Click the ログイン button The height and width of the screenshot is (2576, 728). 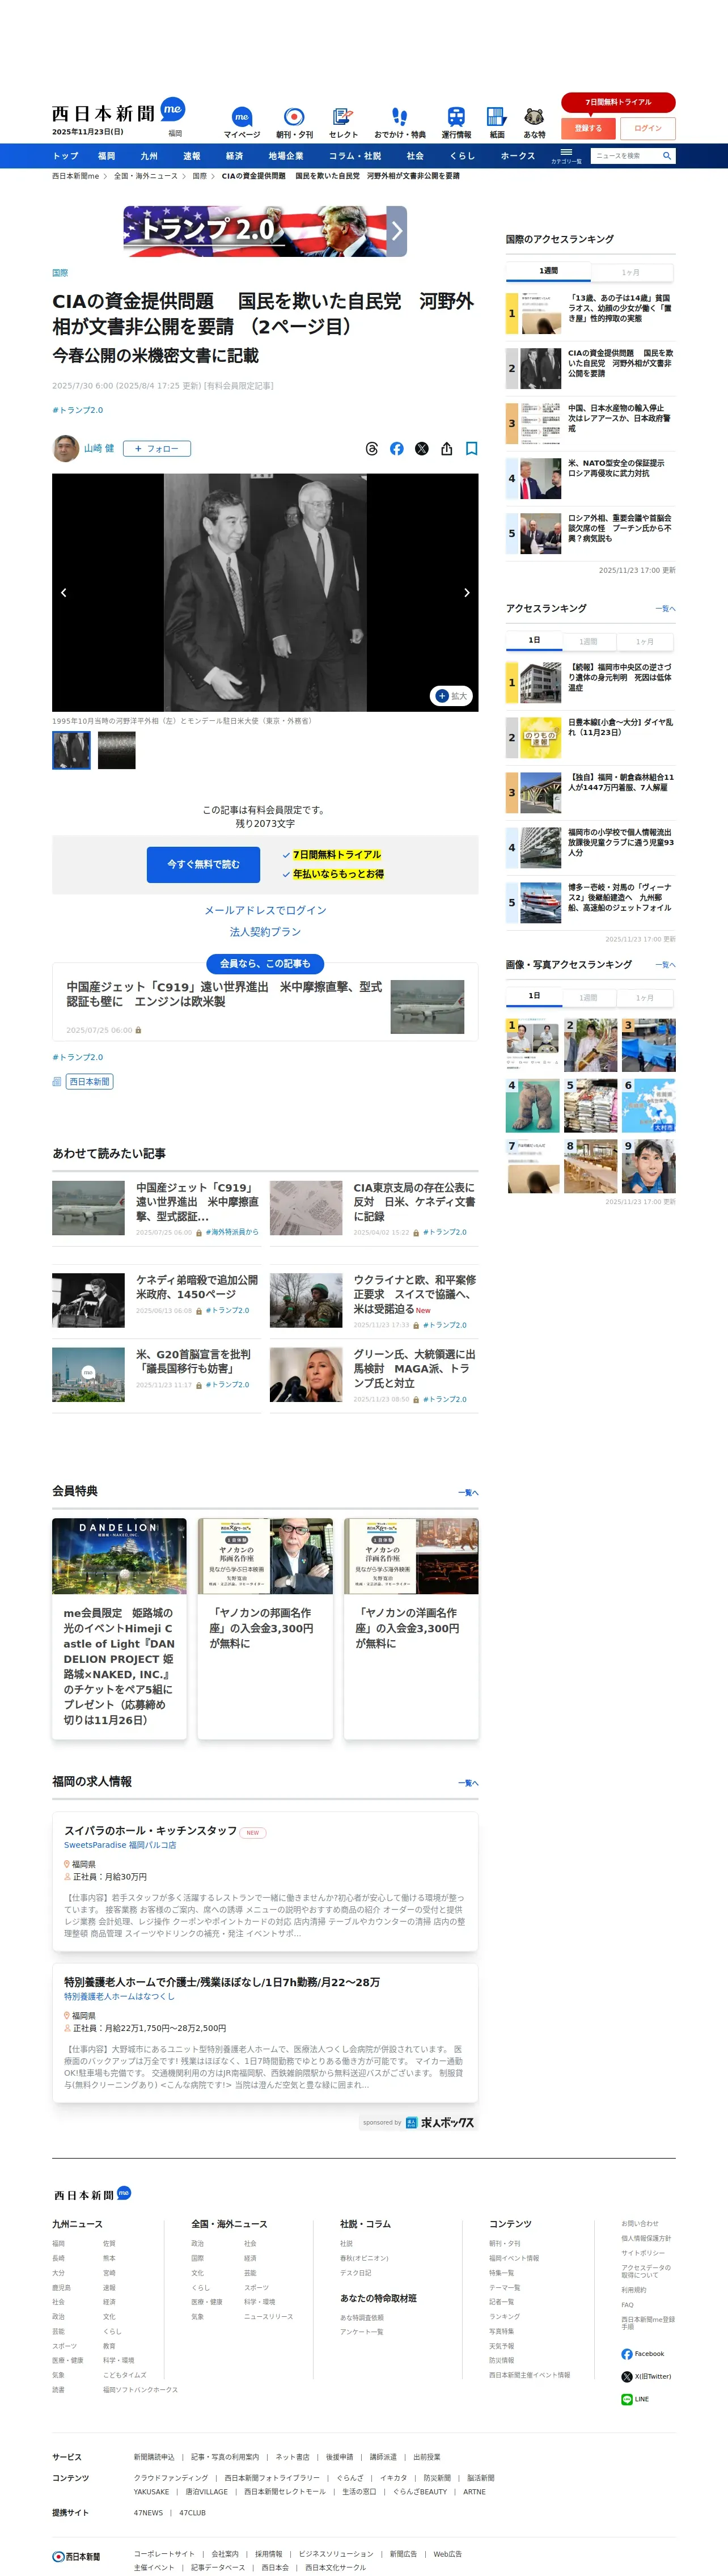coord(648,128)
